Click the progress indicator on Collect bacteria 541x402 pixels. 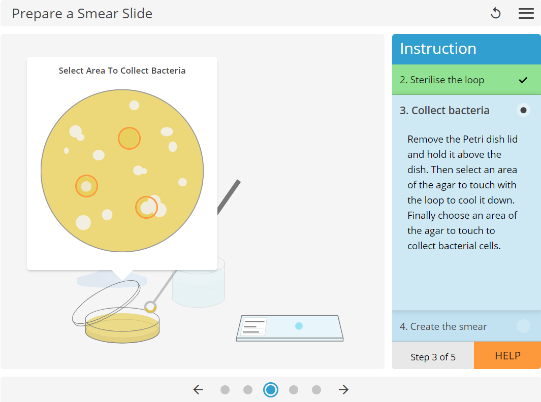tap(523, 110)
